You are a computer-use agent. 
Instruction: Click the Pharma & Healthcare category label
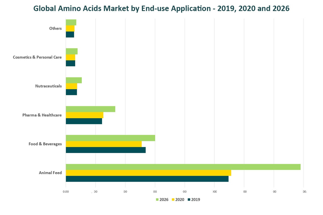click(x=42, y=115)
